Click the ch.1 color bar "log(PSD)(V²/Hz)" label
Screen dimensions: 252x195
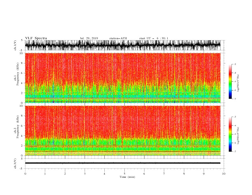(x=238, y=83)
